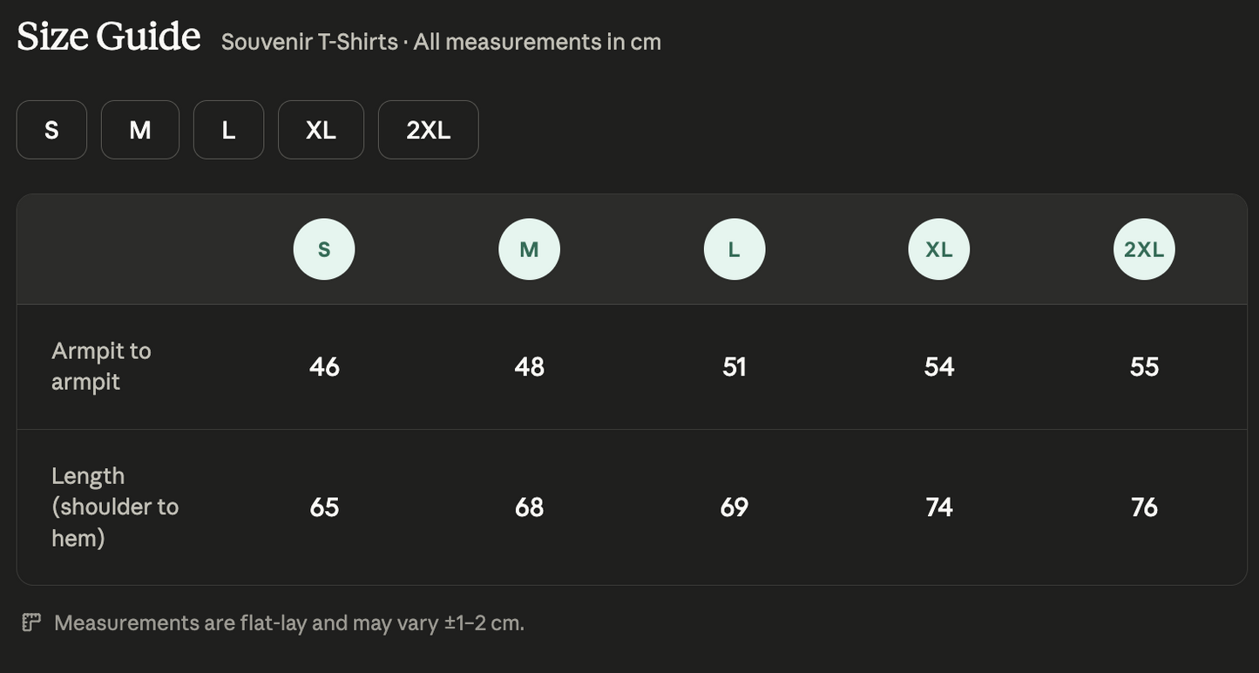
Task: Choose the 2XL size button
Action: coord(428,130)
